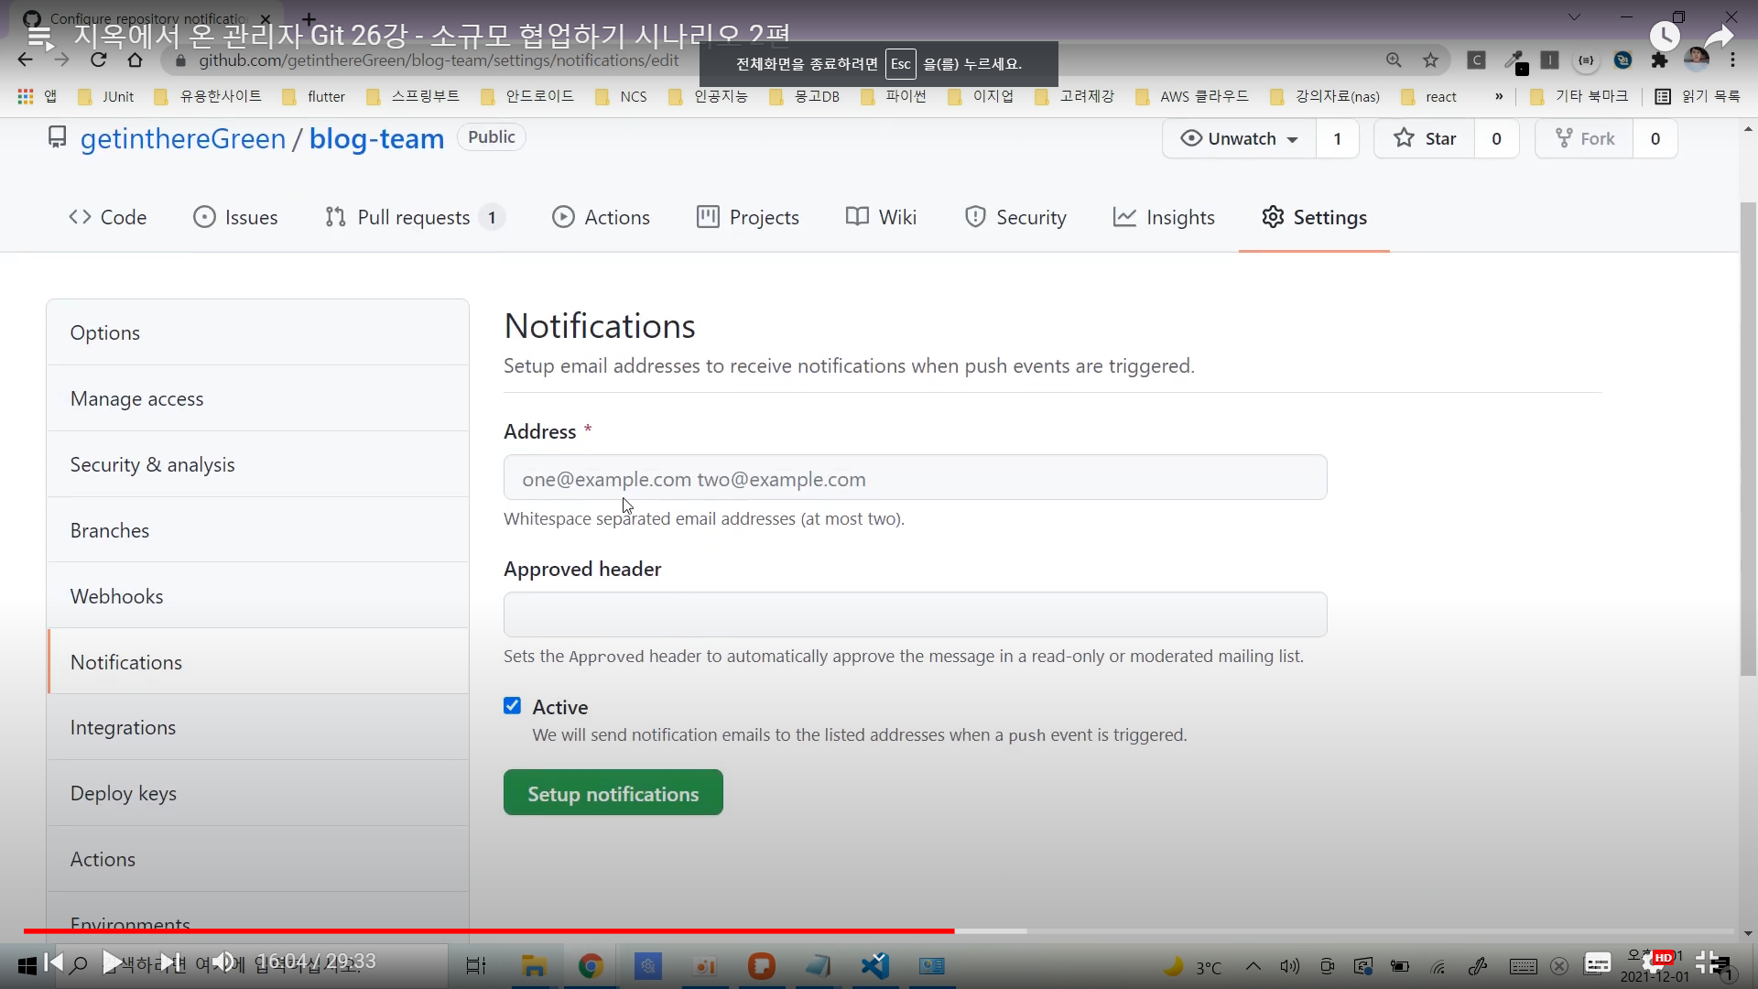Switch to the Actions repository tab
The height and width of the screenshot is (989, 1758).
click(x=601, y=217)
